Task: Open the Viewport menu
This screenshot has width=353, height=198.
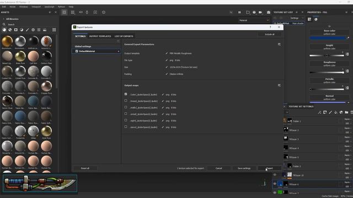Action: pyautogui.click(x=36, y=7)
